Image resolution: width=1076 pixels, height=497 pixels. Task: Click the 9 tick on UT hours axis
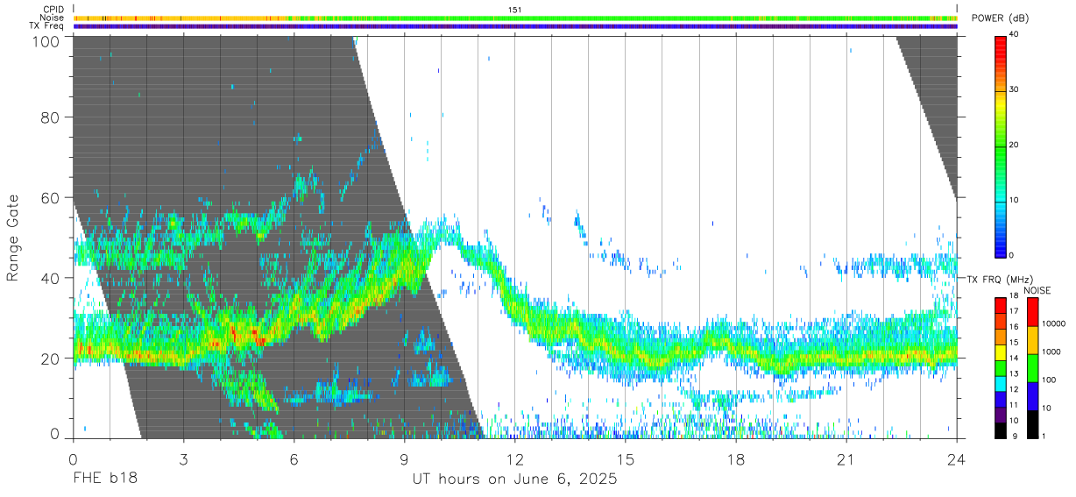coord(404,460)
